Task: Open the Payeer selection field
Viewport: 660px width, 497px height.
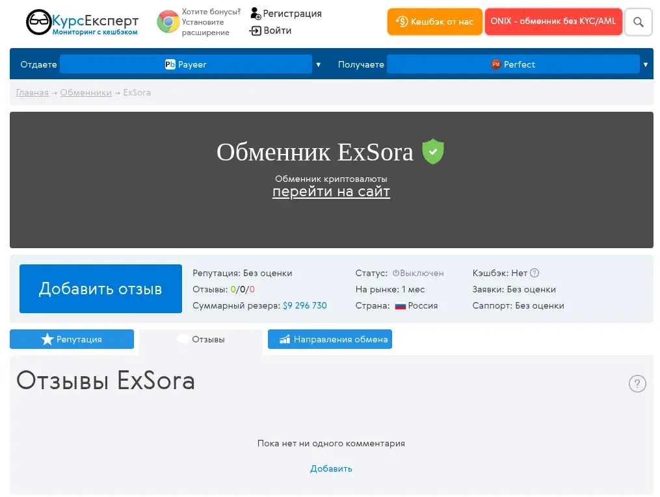Action: click(185, 64)
